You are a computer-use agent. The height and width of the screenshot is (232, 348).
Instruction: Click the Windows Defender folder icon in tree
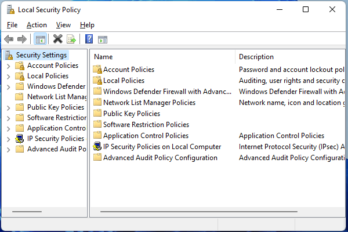pyautogui.click(x=20, y=86)
